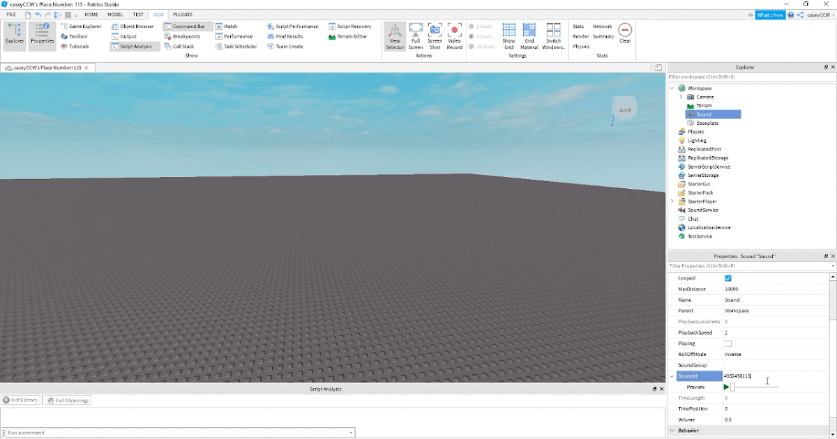Open the Watch window
The height and width of the screenshot is (439, 837).
click(x=227, y=26)
